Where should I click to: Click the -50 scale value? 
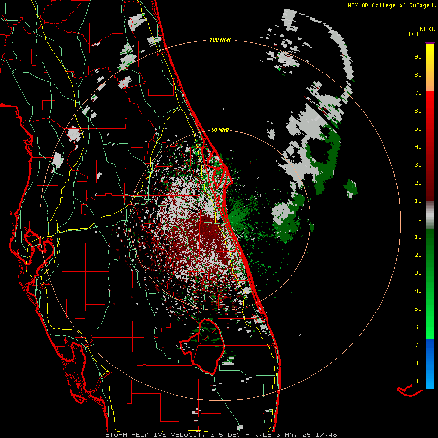click(x=416, y=309)
